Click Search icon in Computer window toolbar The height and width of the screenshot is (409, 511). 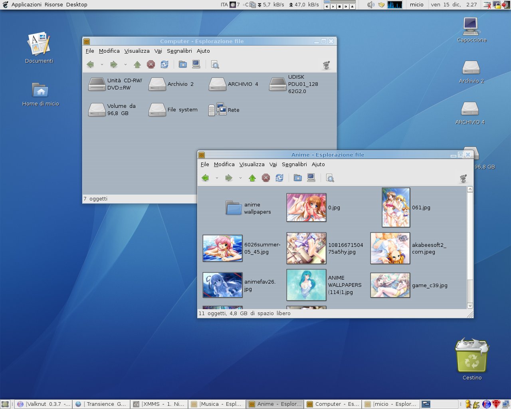(215, 65)
